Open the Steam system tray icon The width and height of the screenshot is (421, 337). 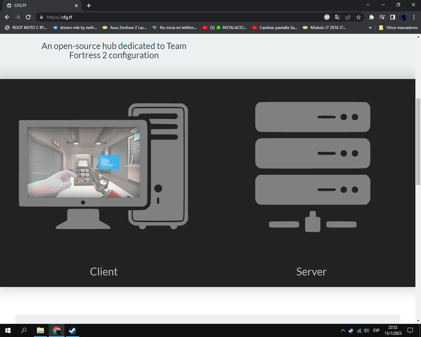[x=351, y=330]
